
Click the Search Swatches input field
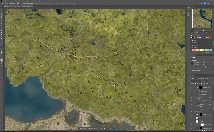(203, 35)
